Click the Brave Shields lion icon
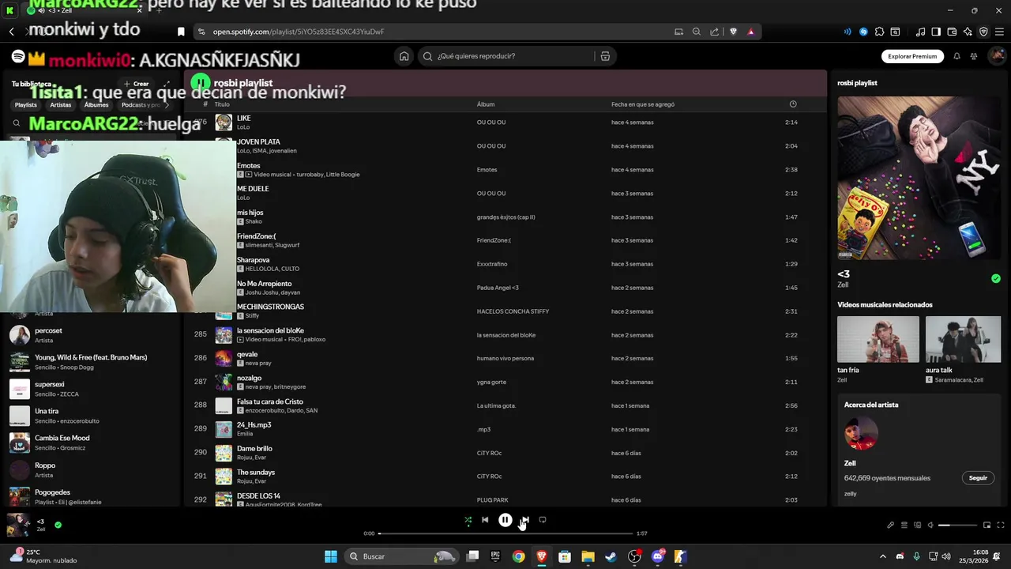 [733, 32]
